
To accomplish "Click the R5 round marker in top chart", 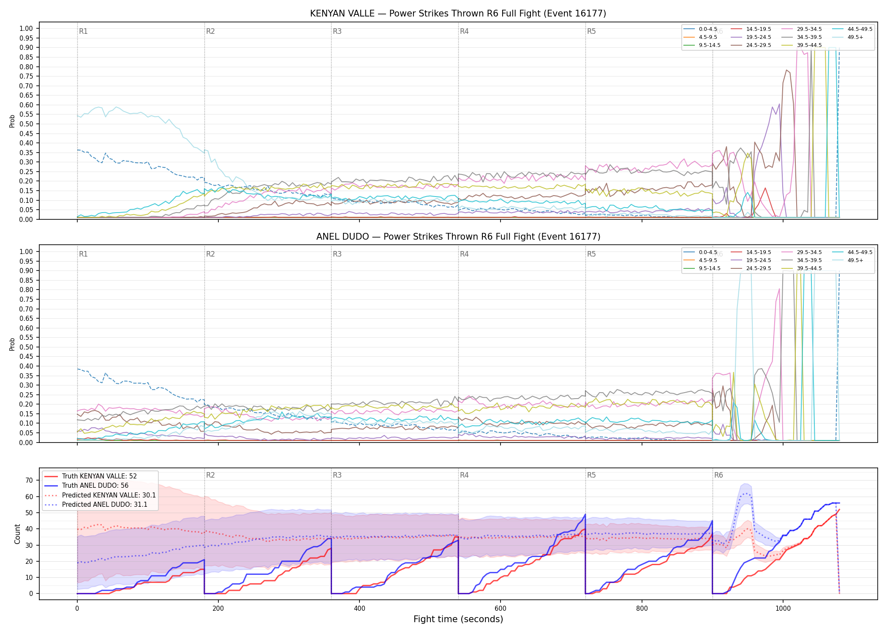I will click(591, 31).
